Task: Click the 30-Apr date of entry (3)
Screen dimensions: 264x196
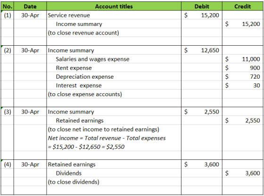Action: (x=30, y=112)
